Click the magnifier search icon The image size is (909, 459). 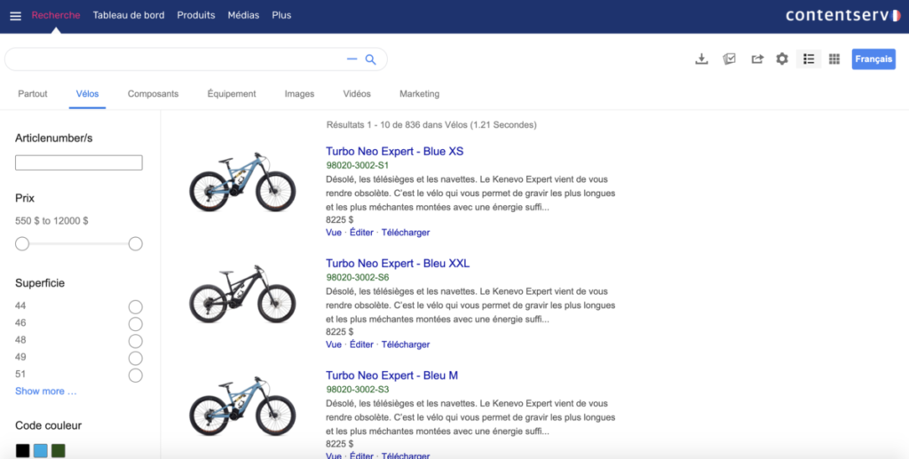pos(370,59)
